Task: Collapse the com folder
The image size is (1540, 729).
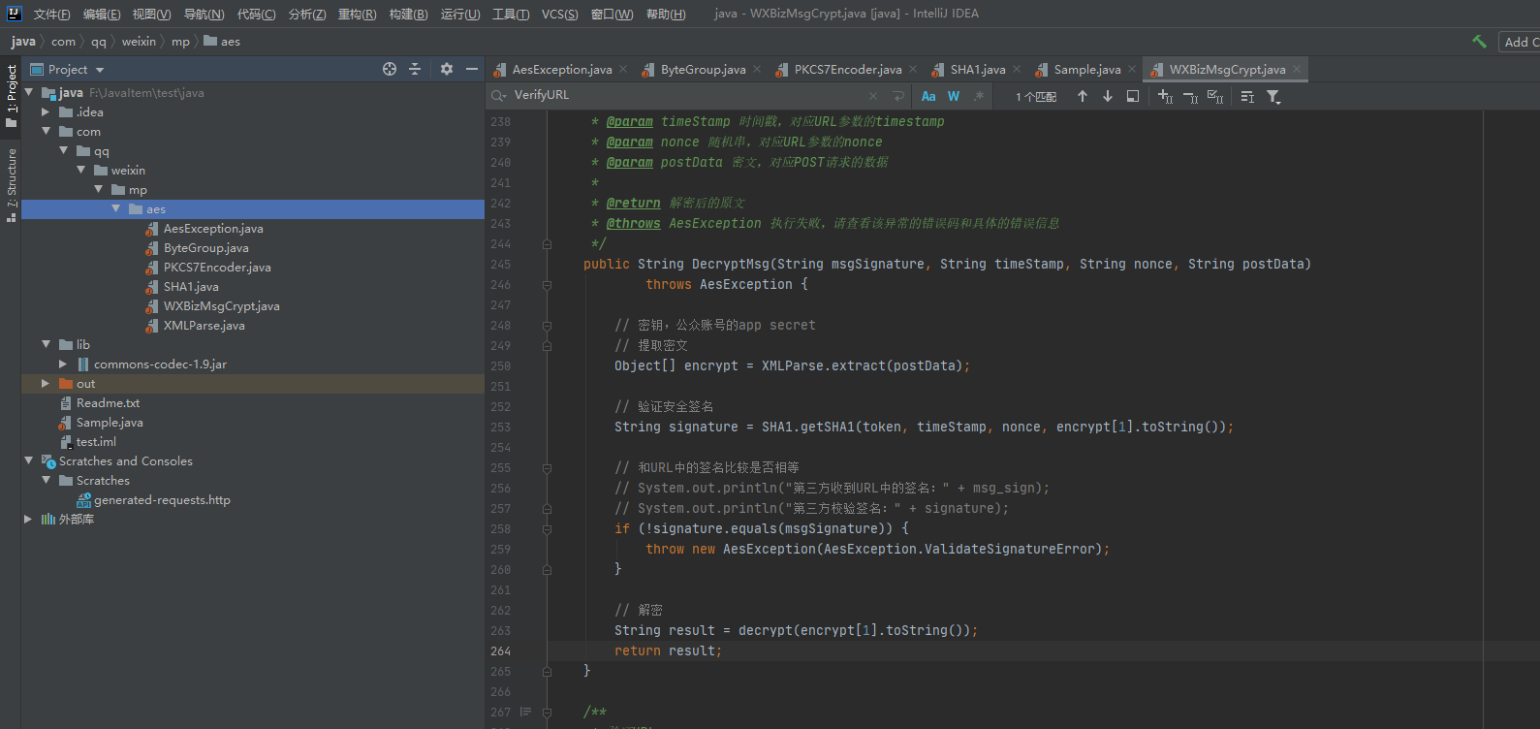Action: pos(46,131)
